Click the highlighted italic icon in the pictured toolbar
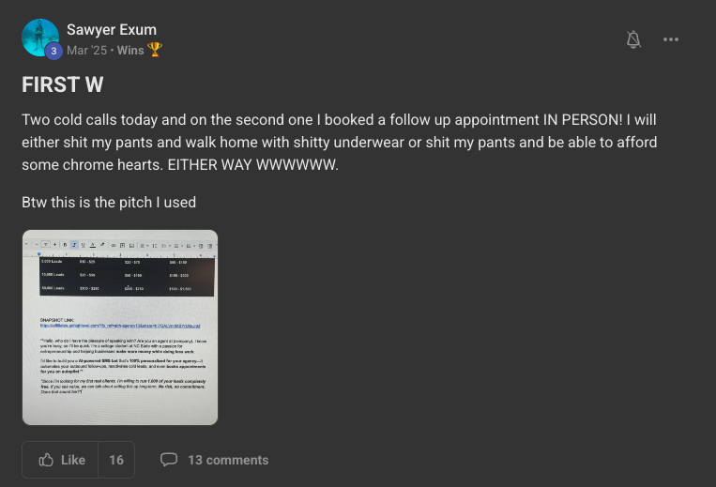 [74, 244]
